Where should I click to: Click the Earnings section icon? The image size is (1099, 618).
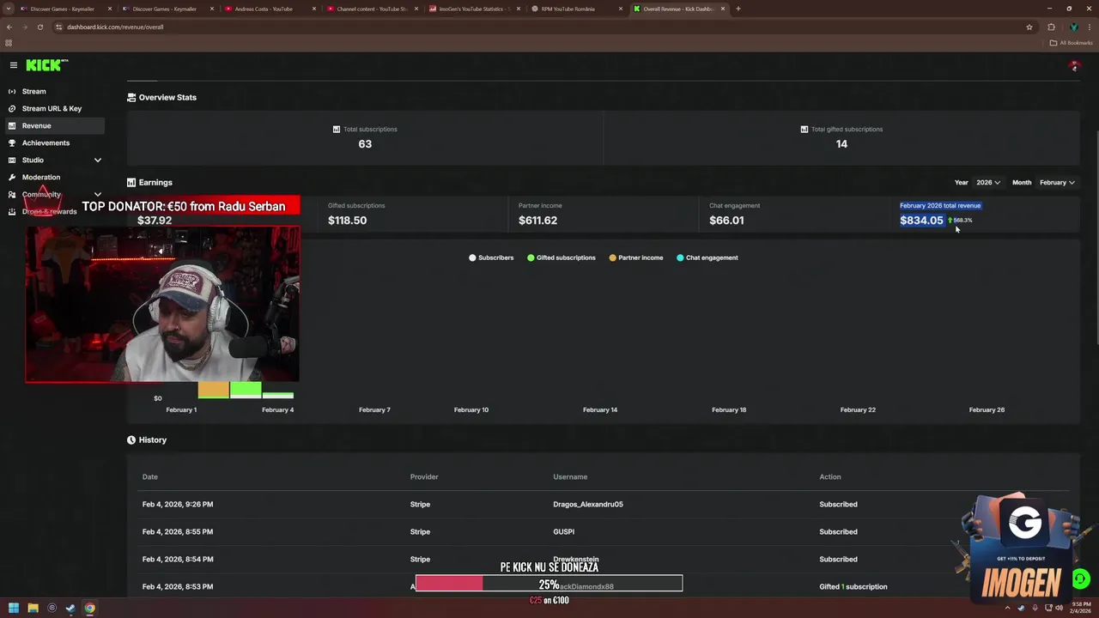pyautogui.click(x=131, y=182)
